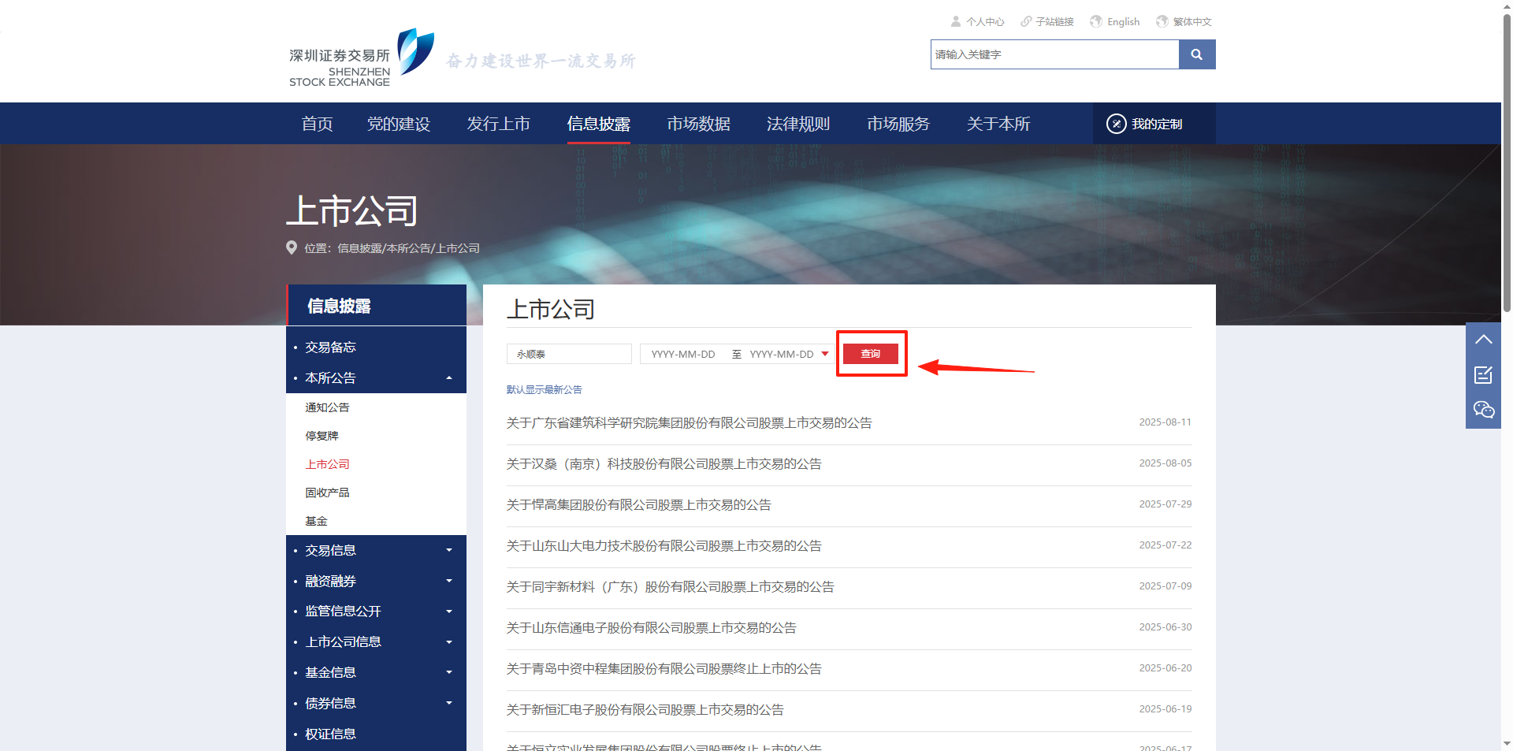Image resolution: width=1513 pixels, height=751 pixels.
Task: Click the globe icon beside English
Action: tap(1096, 21)
